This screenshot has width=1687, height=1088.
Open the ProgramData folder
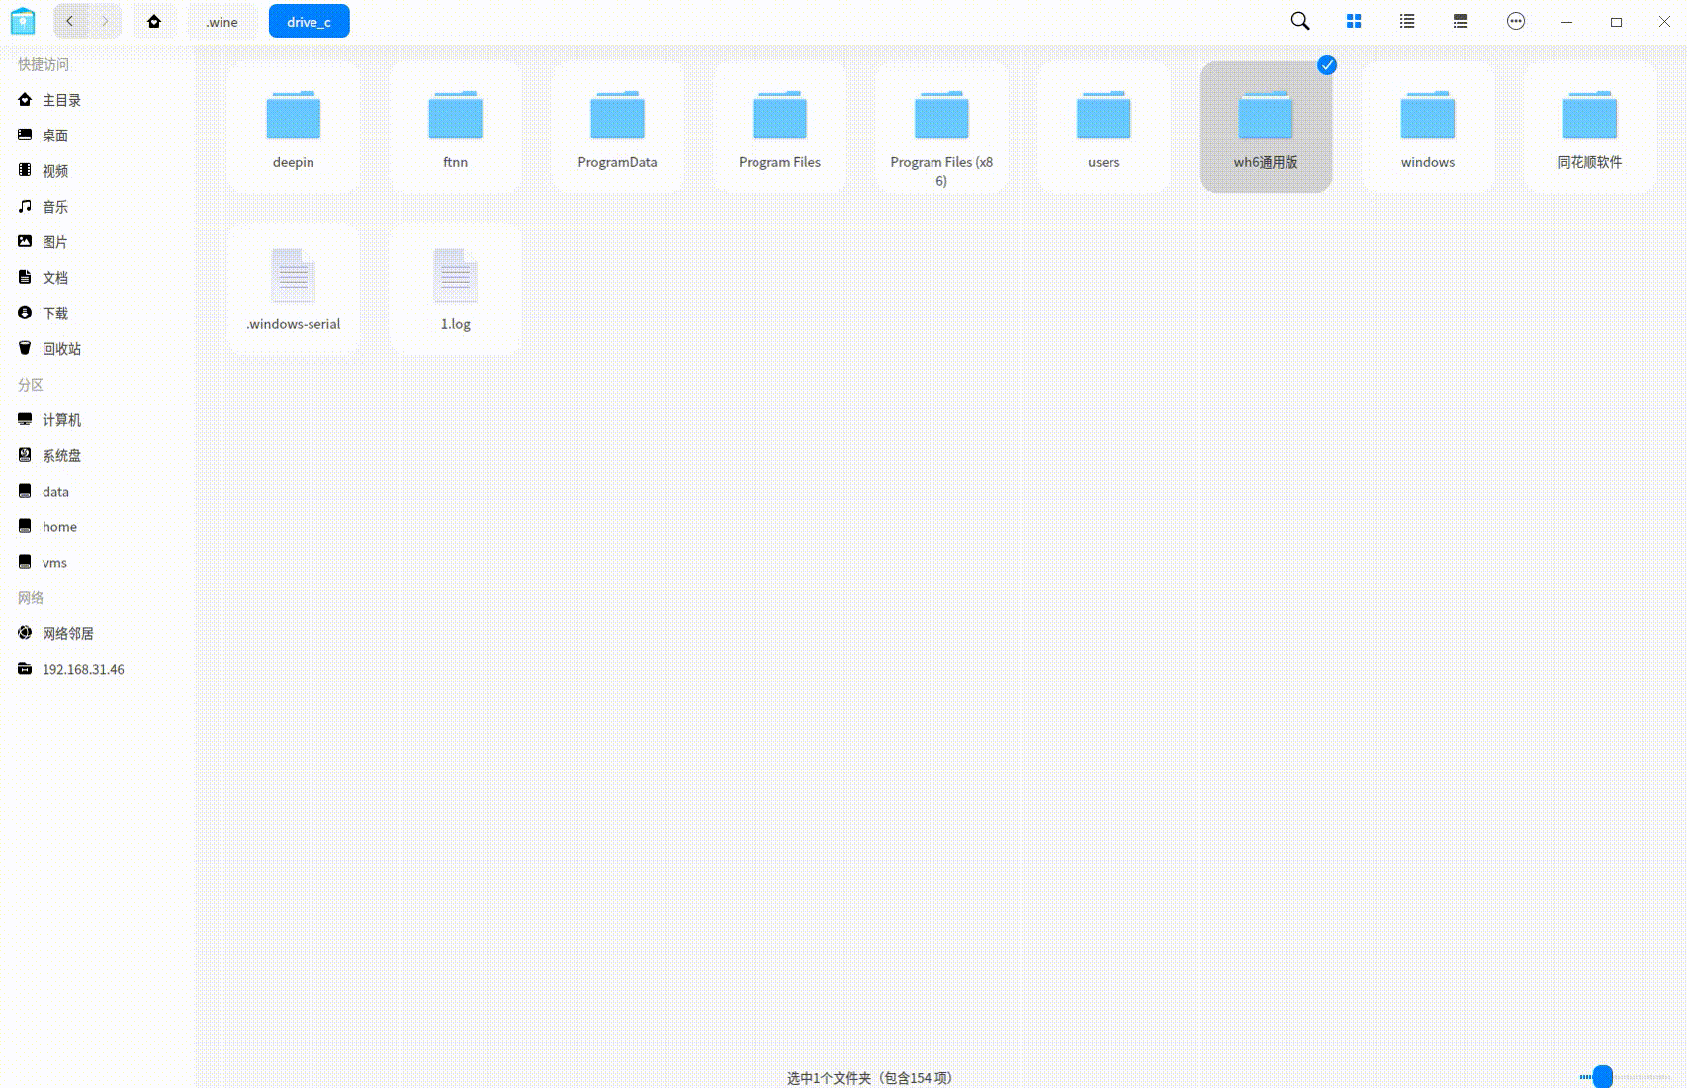click(618, 128)
